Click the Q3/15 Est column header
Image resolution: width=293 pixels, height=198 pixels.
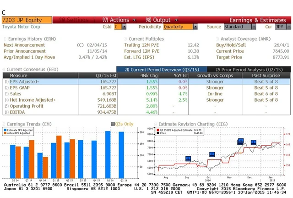(x=98, y=76)
